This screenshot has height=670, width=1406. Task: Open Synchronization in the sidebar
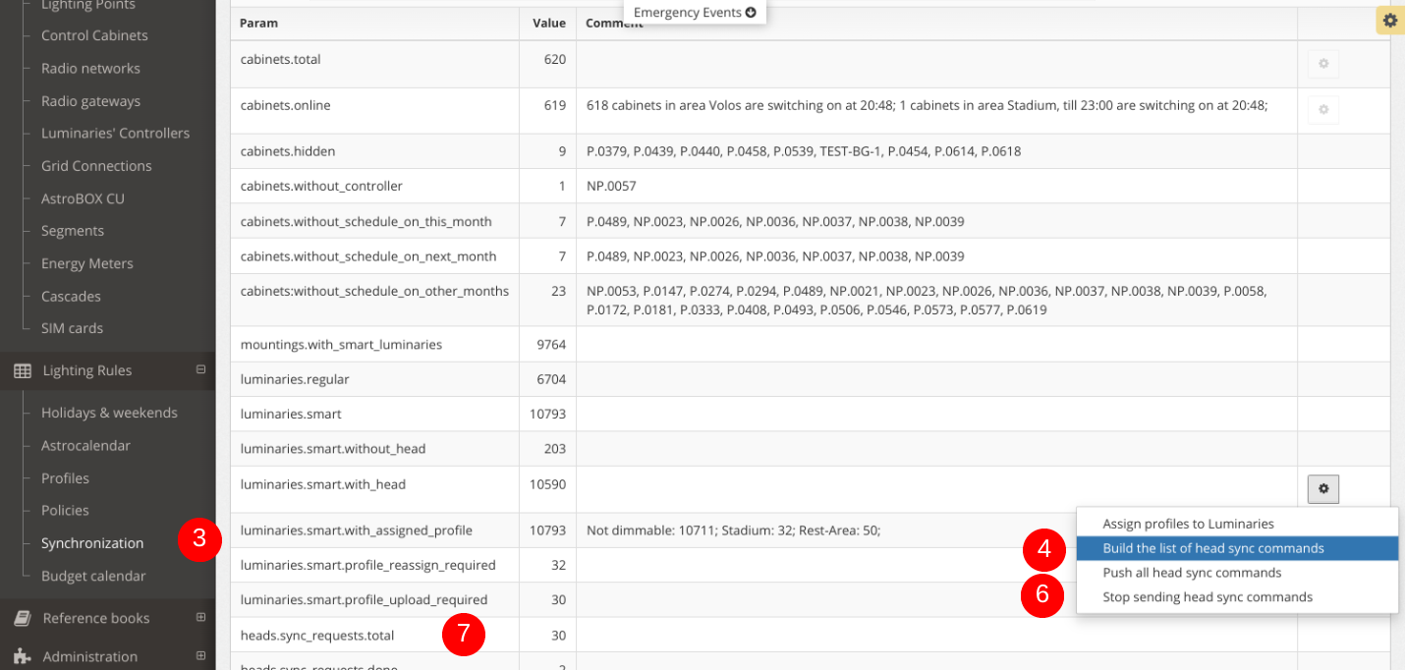(x=92, y=543)
